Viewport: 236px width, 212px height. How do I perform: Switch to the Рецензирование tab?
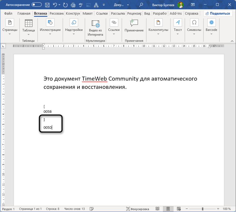coord(134,13)
